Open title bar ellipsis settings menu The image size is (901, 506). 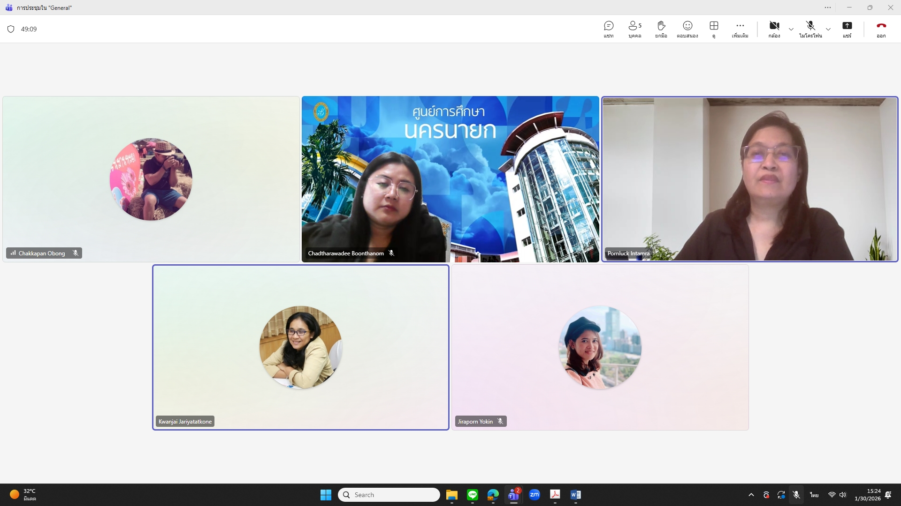[828, 7]
